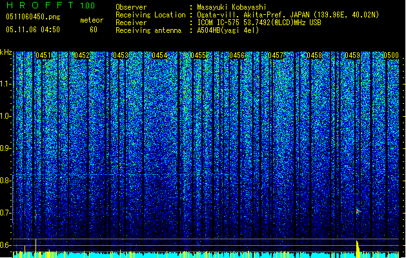
Task: Select antenna text A504HB(yagi 4el)
Action: [228, 30]
